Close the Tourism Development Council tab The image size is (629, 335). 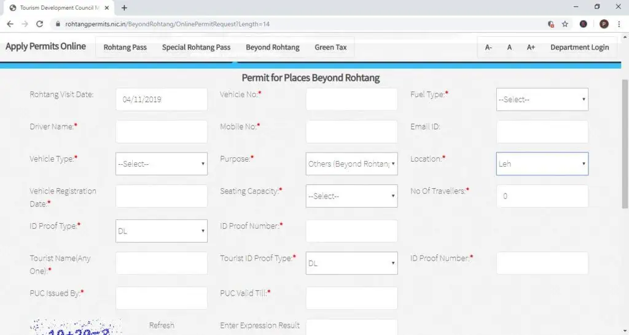(107, 7)
